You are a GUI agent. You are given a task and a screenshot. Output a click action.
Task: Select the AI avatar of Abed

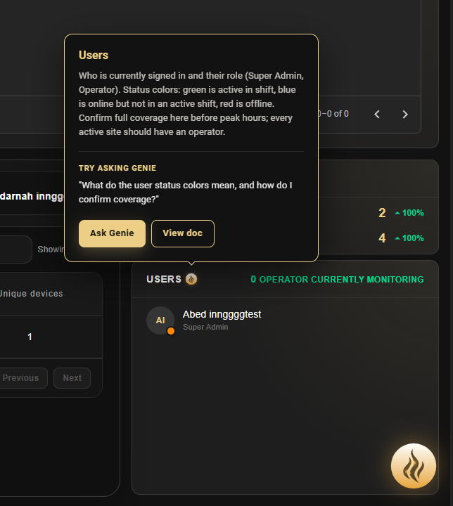pyautogui.click(x=160, y=320)
